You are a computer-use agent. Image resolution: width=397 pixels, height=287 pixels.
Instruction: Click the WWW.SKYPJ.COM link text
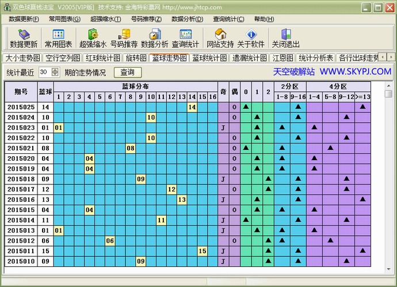356,72
